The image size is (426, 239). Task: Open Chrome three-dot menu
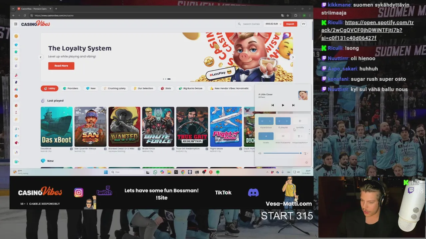310,16
